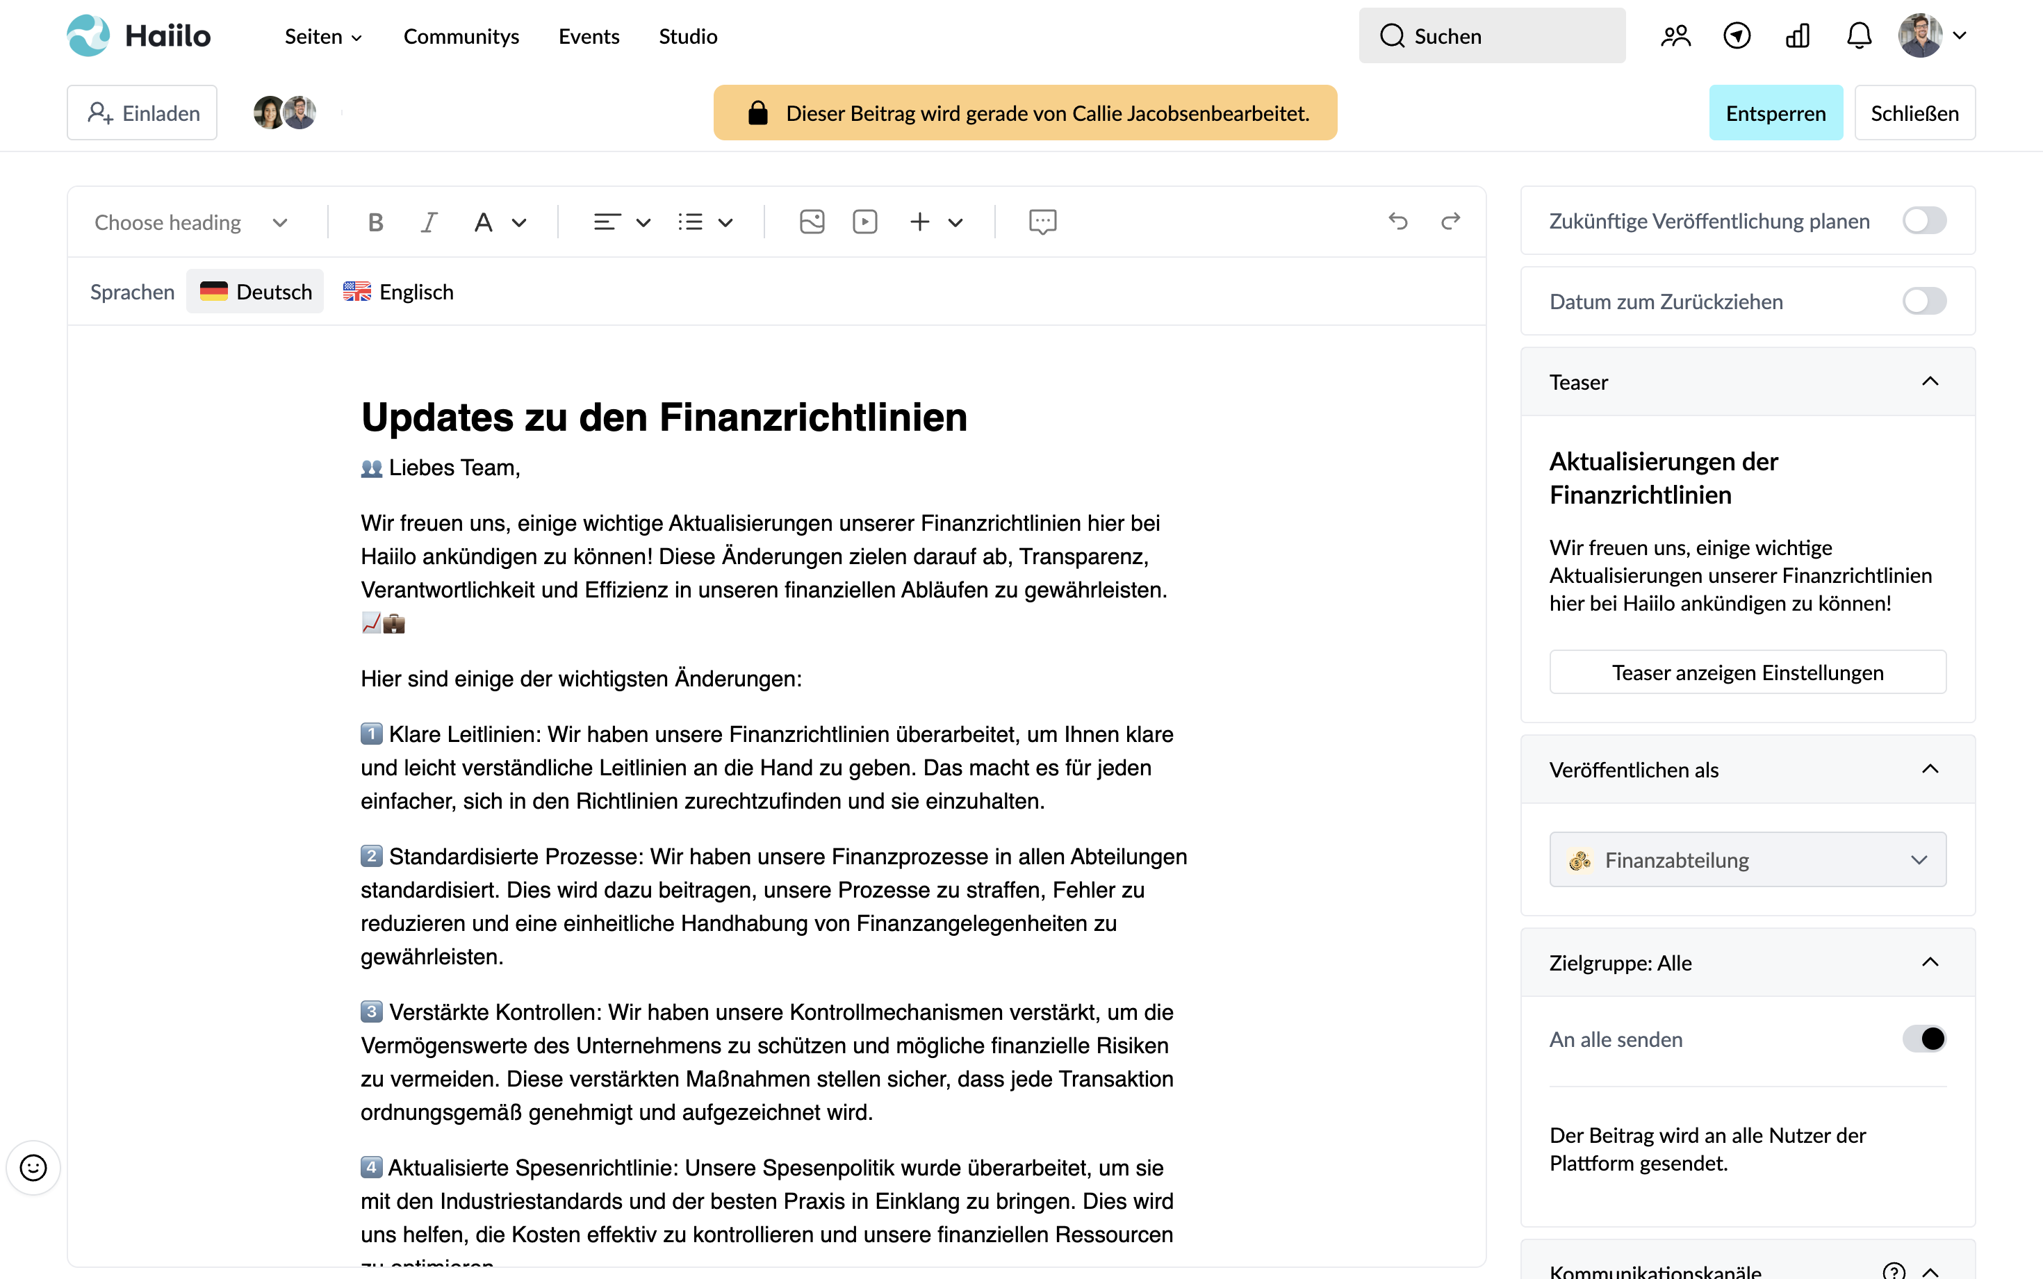The width and height of the screenshot is (2043, 1279).
Task: Switch to the Deutsch language tab
Action: click(256, 292)
